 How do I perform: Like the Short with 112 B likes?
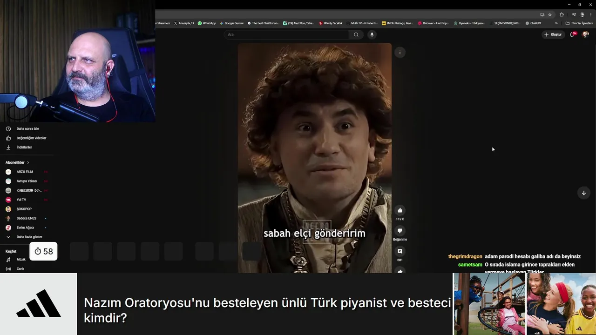pos(400,210)
